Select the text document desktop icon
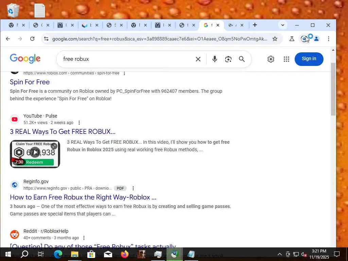 pyautogui.click(x=40, y=11)
